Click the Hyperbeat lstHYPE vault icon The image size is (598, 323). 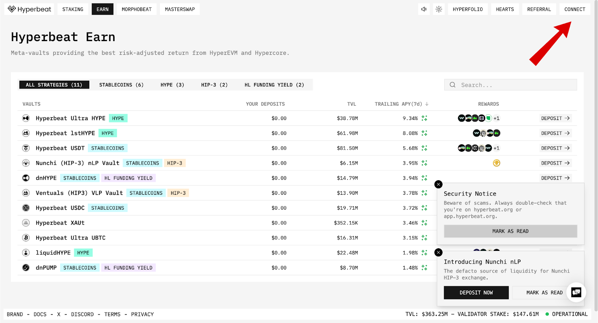pos(26,133)
